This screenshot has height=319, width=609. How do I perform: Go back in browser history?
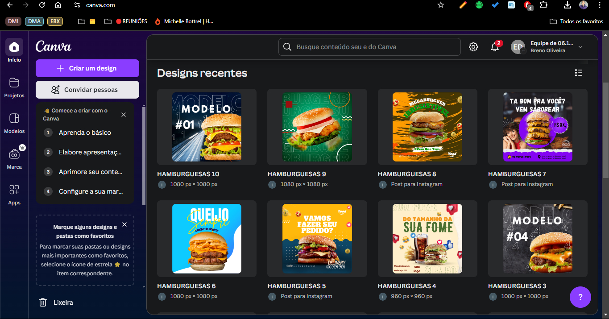(10, 5)
